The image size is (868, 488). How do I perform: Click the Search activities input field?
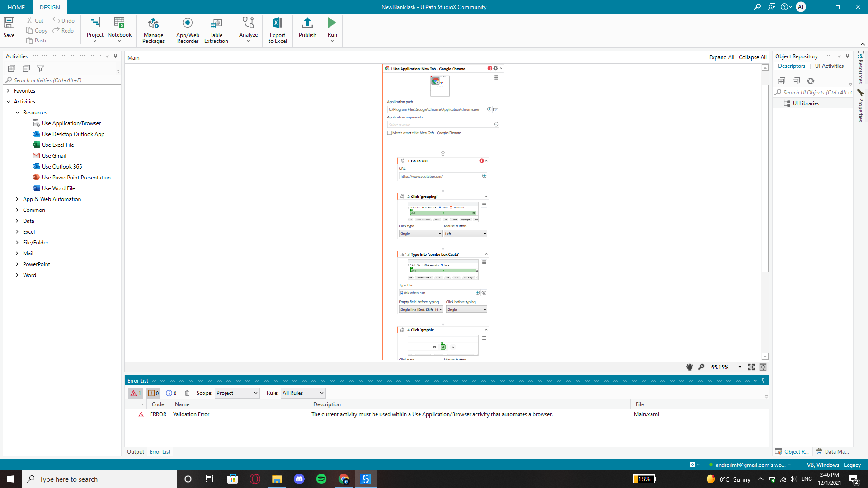(63, 80)
